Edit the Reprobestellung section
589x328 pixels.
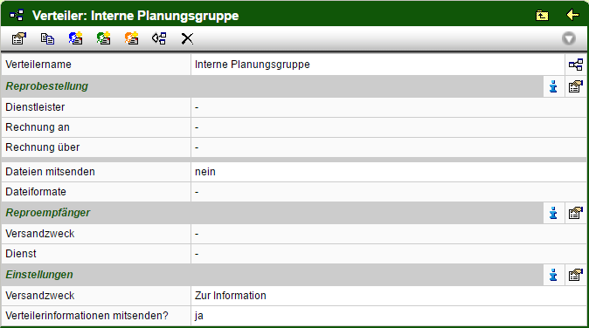(576, 86)
